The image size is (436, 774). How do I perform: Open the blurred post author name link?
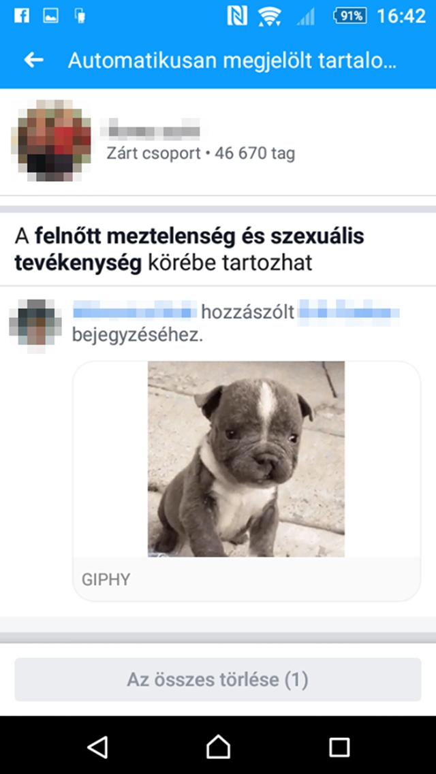tap(349, 312)
